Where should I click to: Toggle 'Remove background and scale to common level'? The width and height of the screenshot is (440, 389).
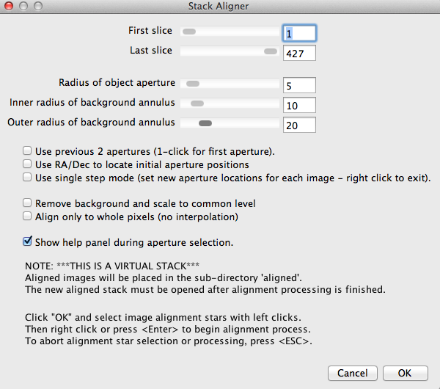[28, 203]
